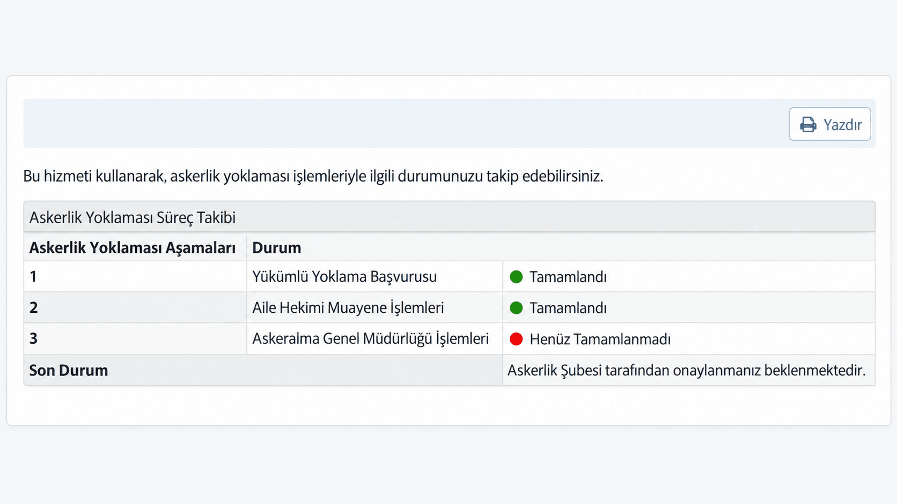Viewport: 897px width, 504px height.
Task: Click the printer icon inside Yazdır
Action: [808, 125]
